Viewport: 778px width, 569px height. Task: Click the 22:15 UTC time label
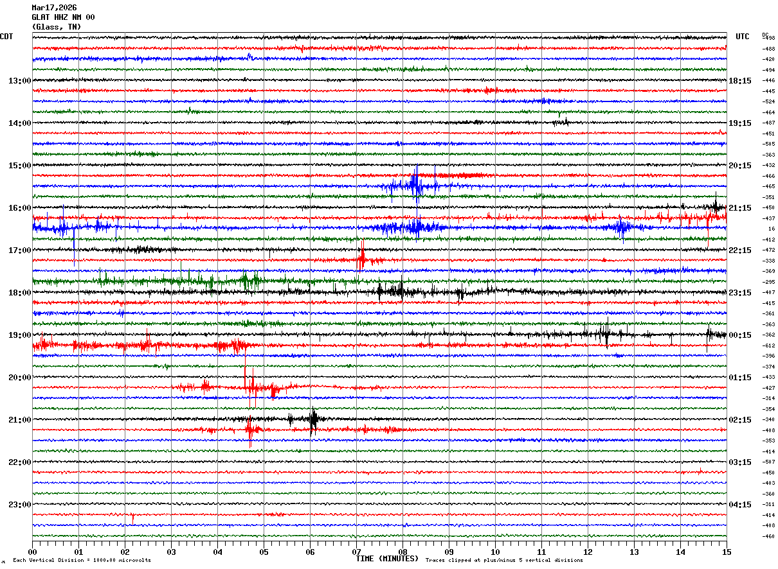[x=740, y=250]
